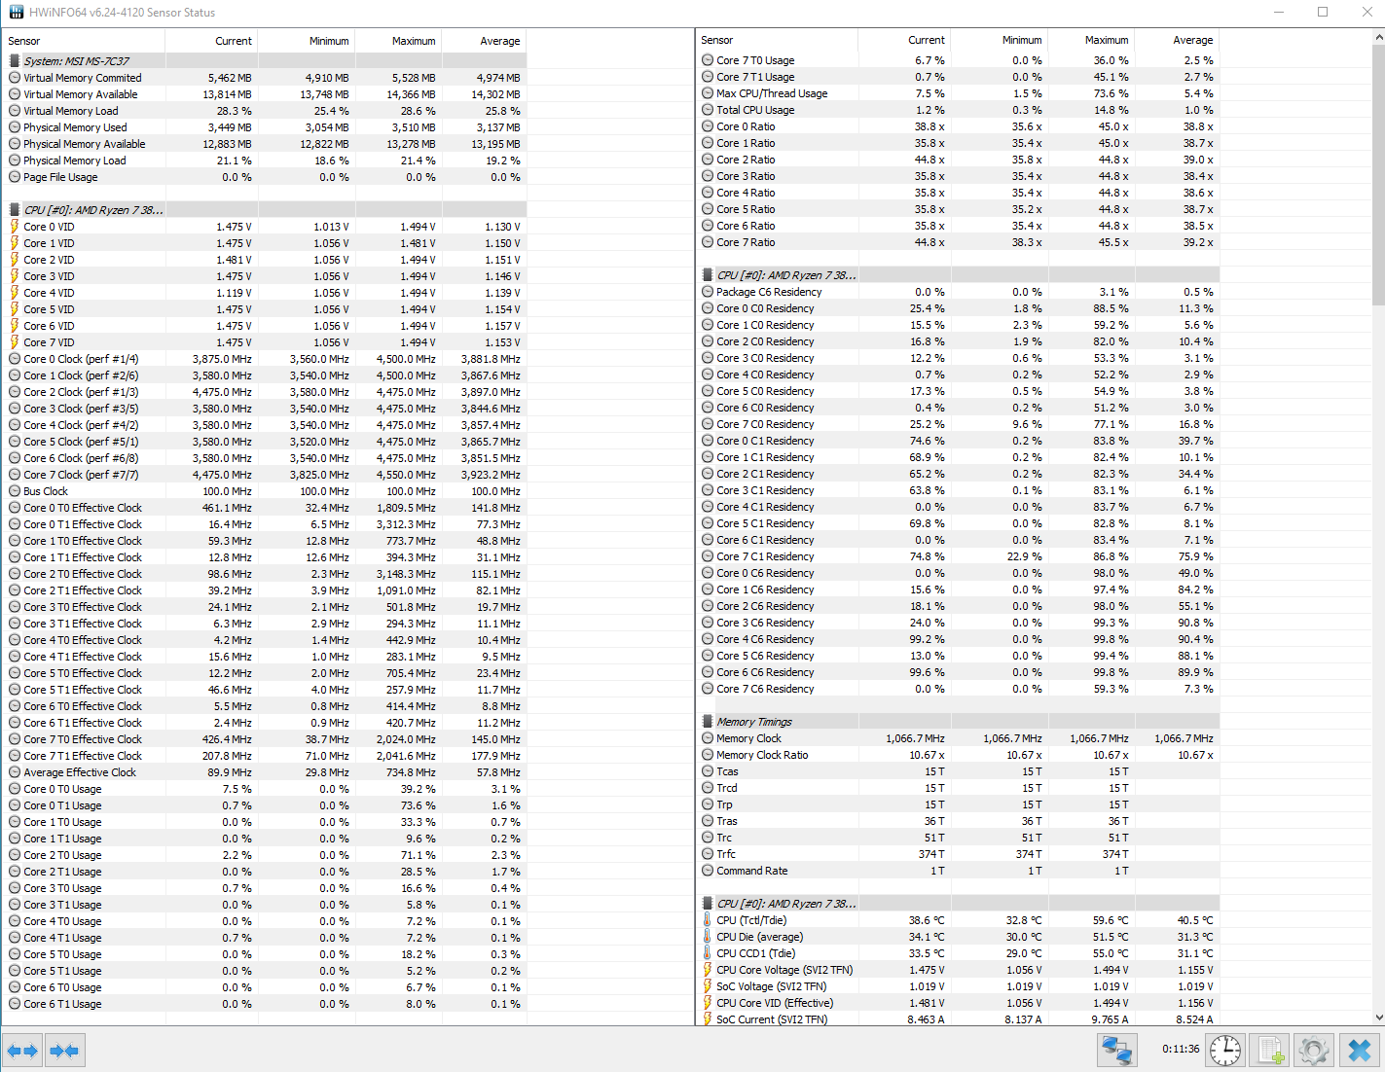
Task: Click the circle icon beside Total CPU Usage
Action: [708, 110]
